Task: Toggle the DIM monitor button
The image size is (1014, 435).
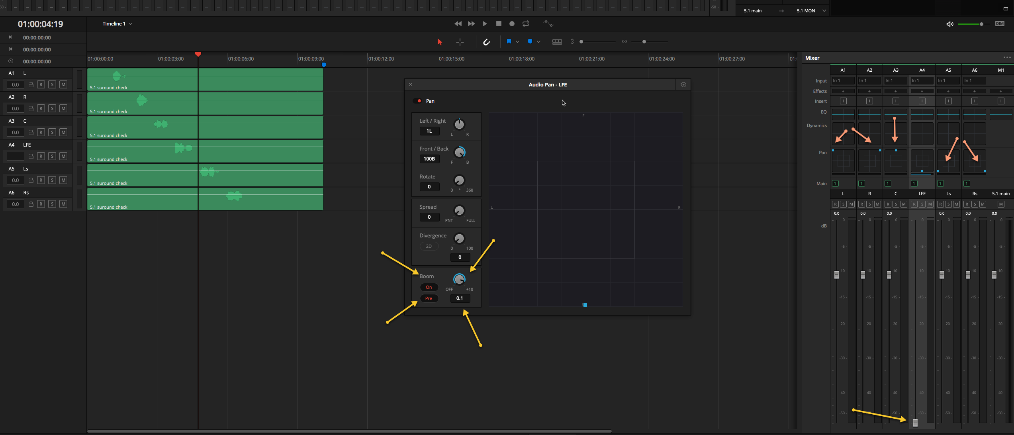Action: (1000, 24)
